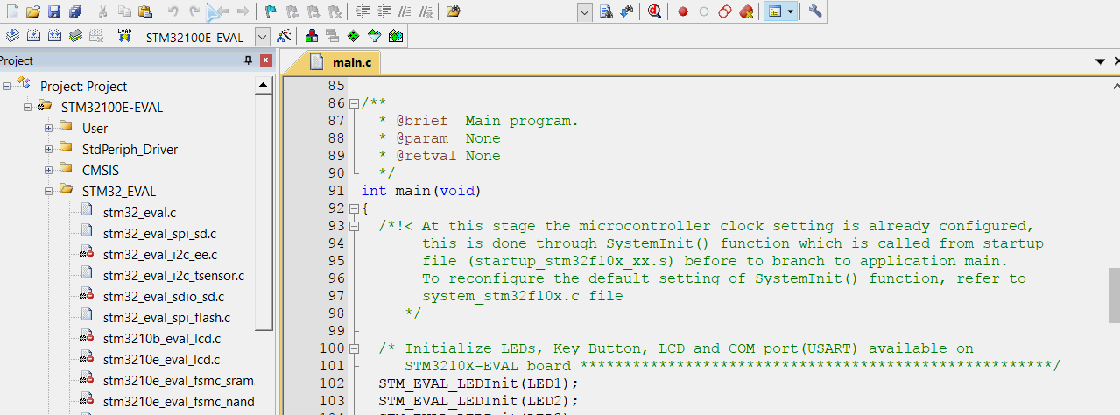The height and width of the screenshot is (415, 1120).
Task: Kill all breakpoints with the red X circle icon
Action: click(x=746, y=11)
